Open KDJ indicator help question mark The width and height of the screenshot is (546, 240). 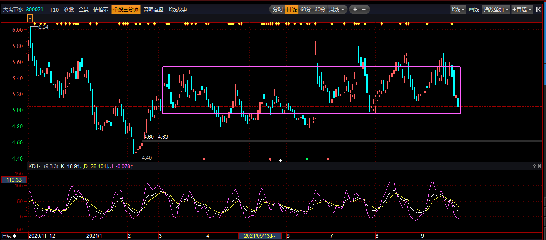click(534, 166)
